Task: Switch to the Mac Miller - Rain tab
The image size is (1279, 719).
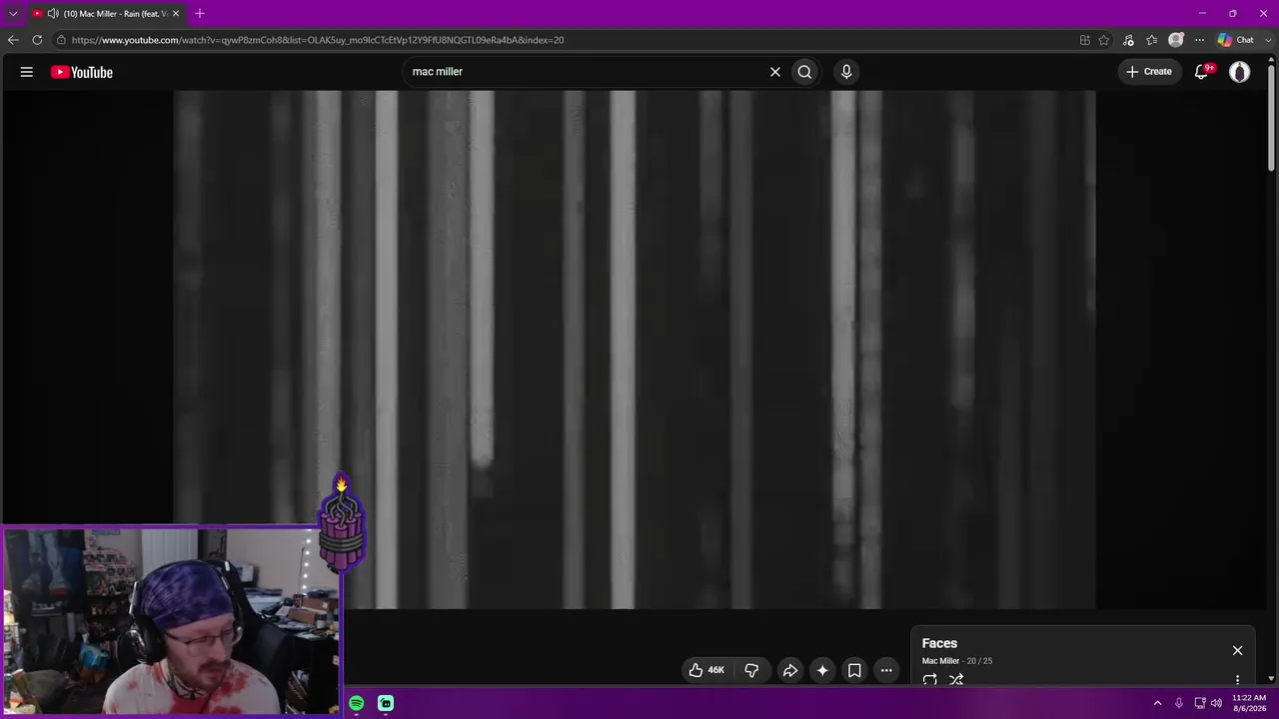Action: (x=104, y=14)
